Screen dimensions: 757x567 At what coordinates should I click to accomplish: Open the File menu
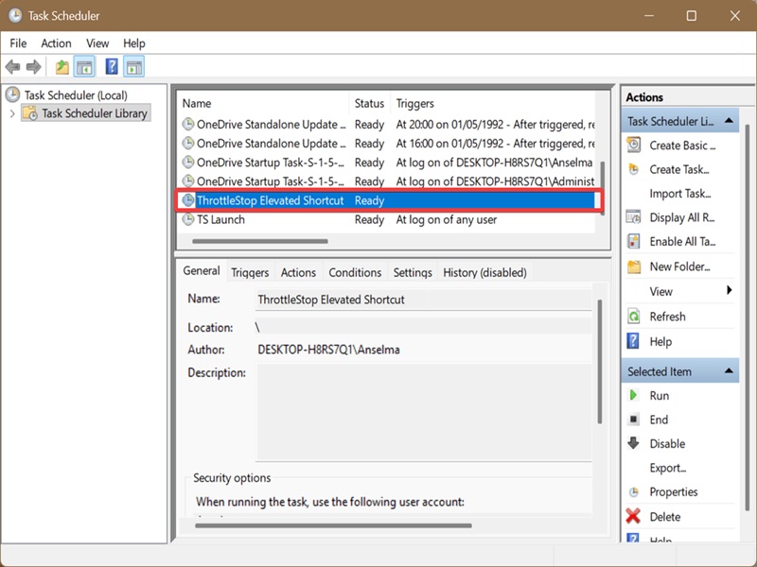click(x=18, y=43)
